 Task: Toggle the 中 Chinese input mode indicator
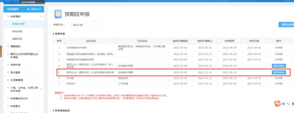[283, 104]
